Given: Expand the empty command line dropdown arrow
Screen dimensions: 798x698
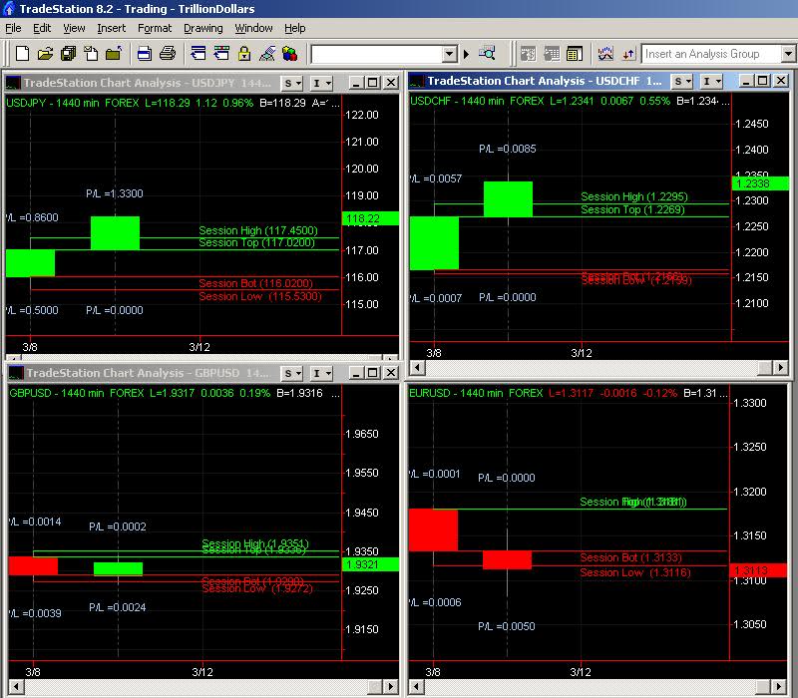Looking at the screenshot, I should pos(450,54).
